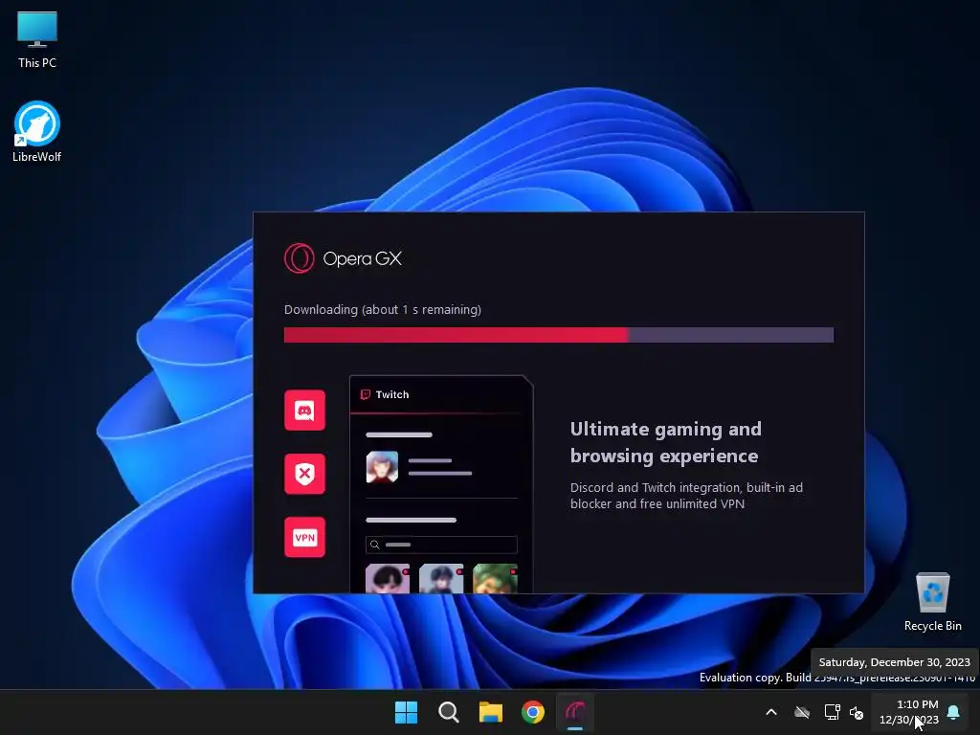Open taskbar Search

tap(449, 712)
